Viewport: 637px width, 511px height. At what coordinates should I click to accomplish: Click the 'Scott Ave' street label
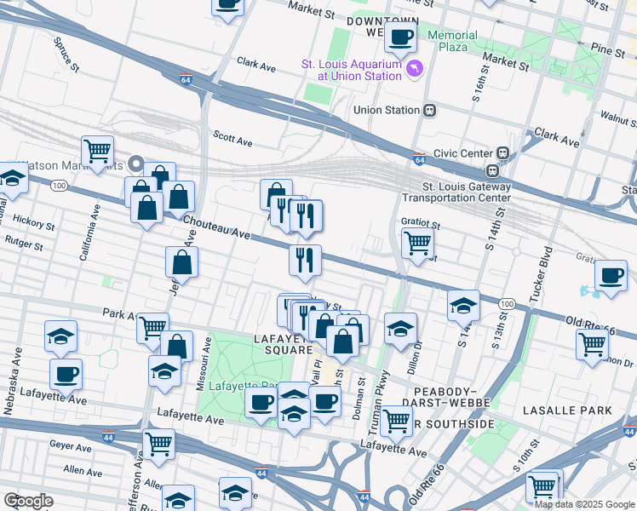point(232,139)
